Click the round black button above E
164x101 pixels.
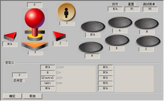[117, 40]
